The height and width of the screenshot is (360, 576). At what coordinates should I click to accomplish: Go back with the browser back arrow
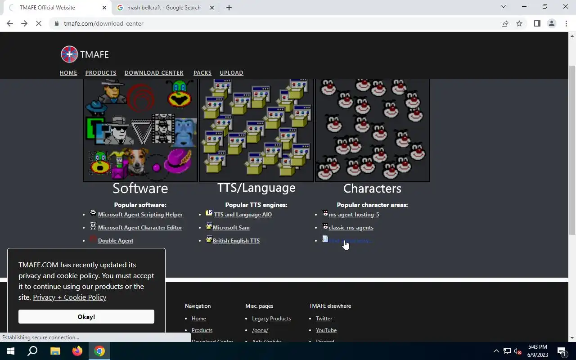pos(10,23)
